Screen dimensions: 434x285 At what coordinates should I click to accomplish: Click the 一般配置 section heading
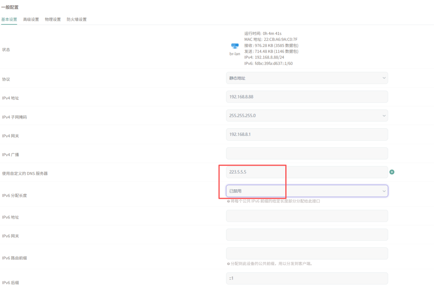10,7
